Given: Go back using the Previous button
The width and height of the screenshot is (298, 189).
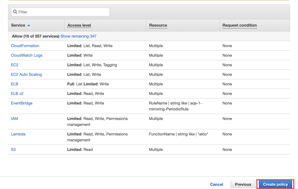Looking at the screenshot, I should [x=243, y=184].
